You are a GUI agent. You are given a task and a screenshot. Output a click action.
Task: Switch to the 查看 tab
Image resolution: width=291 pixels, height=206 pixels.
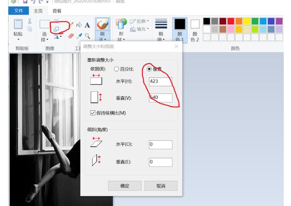tap(57, 10)
